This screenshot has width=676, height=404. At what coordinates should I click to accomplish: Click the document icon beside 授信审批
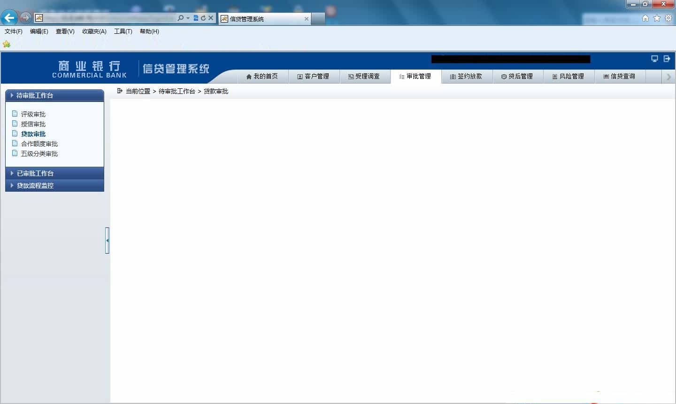[x=15, y=124]
